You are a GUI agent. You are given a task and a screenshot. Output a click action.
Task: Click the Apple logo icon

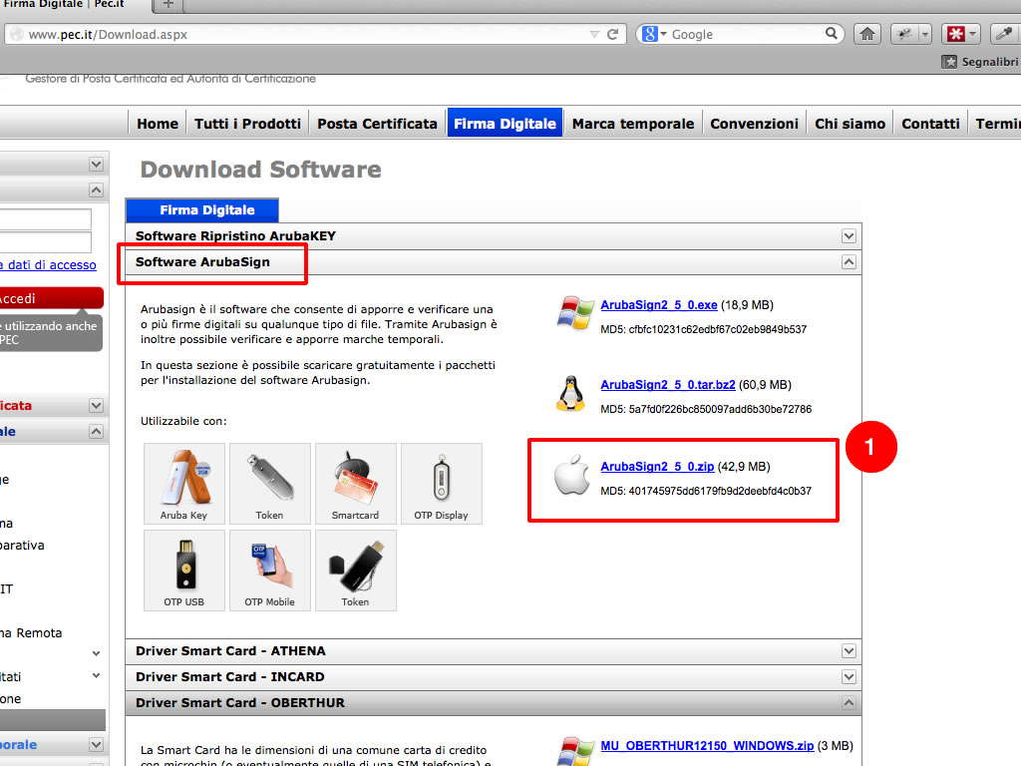[571, 476]
